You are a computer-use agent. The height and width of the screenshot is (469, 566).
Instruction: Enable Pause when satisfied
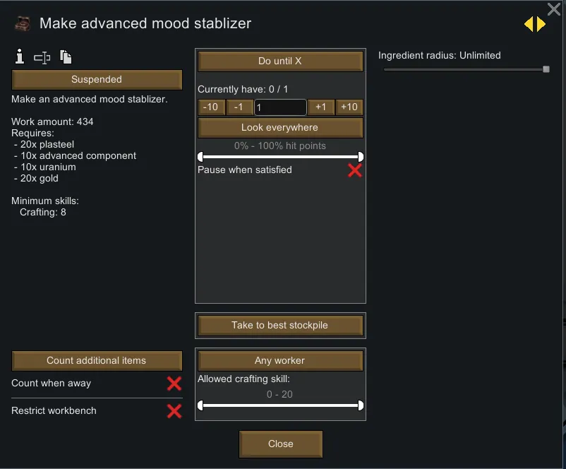coord(354,170)
